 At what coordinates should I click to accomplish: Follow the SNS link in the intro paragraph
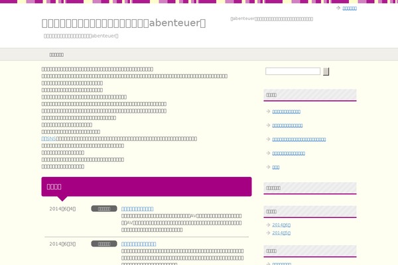(x=48, y=138)
